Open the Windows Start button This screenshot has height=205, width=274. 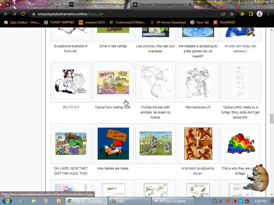[x=7, y=201]
